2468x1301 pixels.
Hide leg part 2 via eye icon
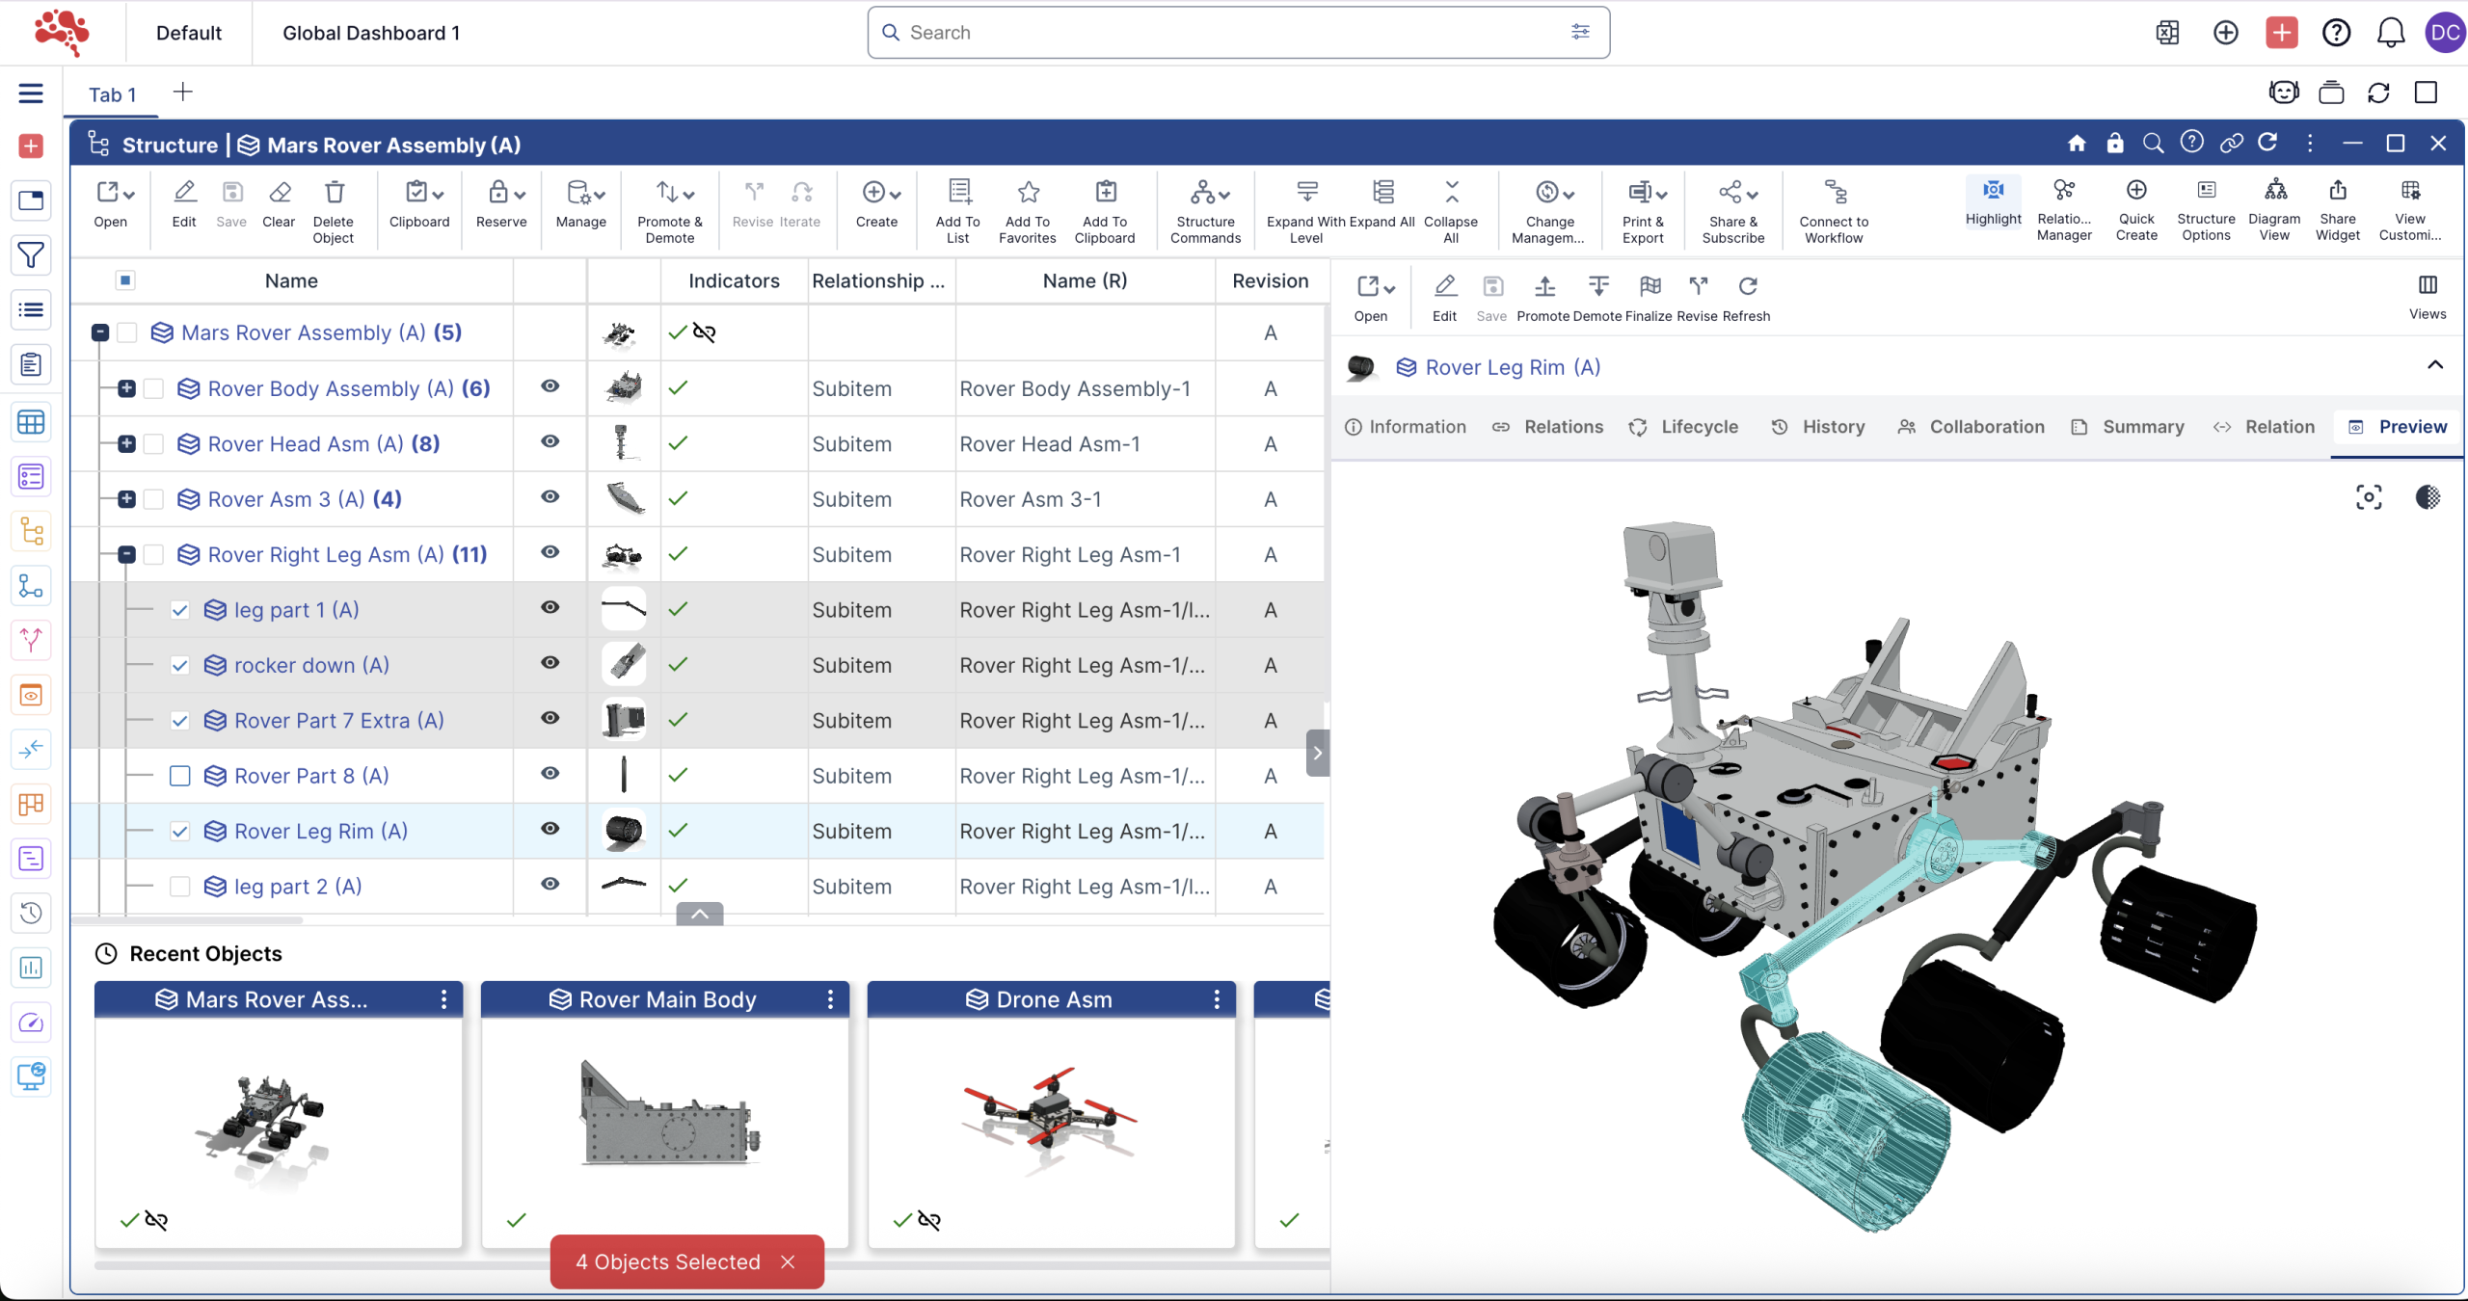tap(550, 885)
